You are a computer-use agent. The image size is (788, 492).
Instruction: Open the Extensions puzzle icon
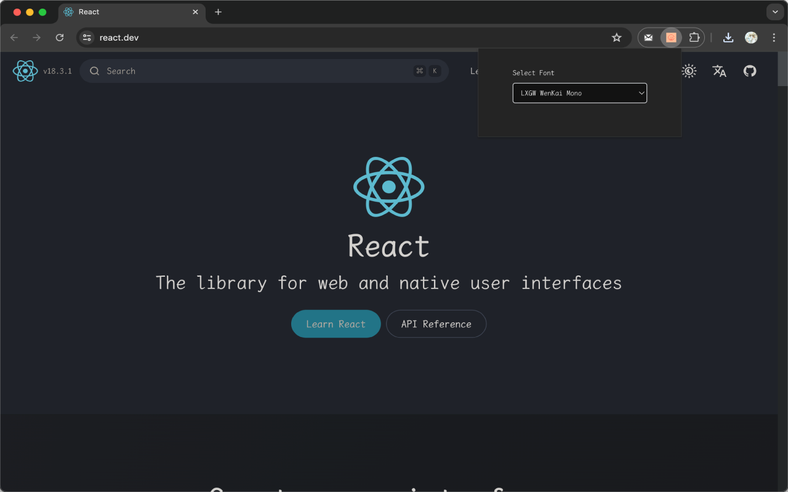pos(694,38)
